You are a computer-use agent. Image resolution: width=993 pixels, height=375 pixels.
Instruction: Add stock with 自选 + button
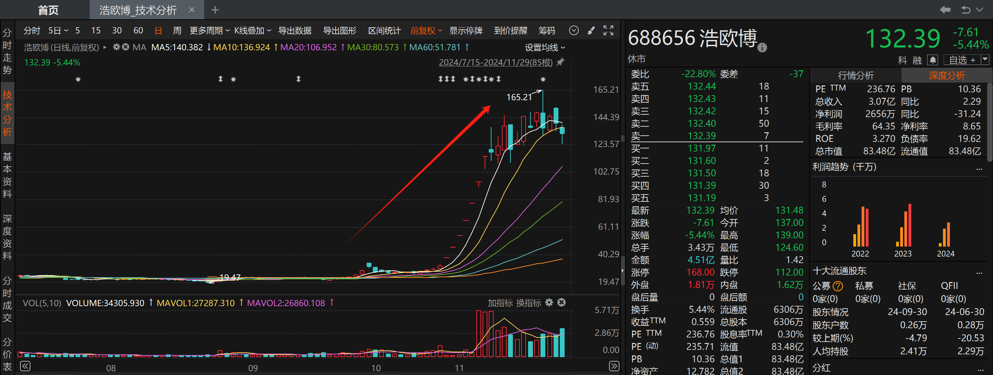click(962, 60)
